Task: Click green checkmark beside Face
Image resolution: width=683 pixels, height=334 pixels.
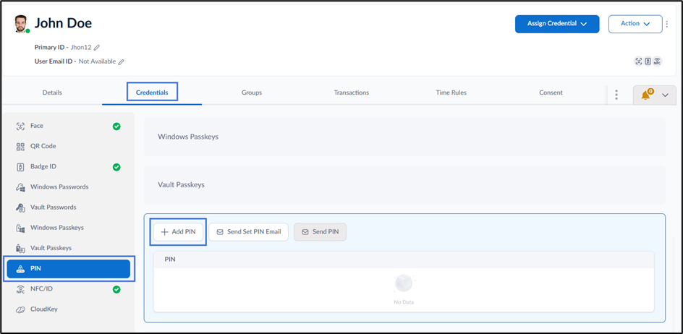Action: (116, 127)
